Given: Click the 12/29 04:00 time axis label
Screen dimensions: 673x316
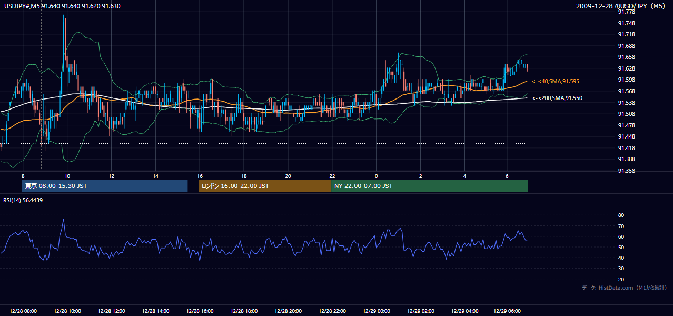Looking at the screenshot, I should tap(464, 311).
